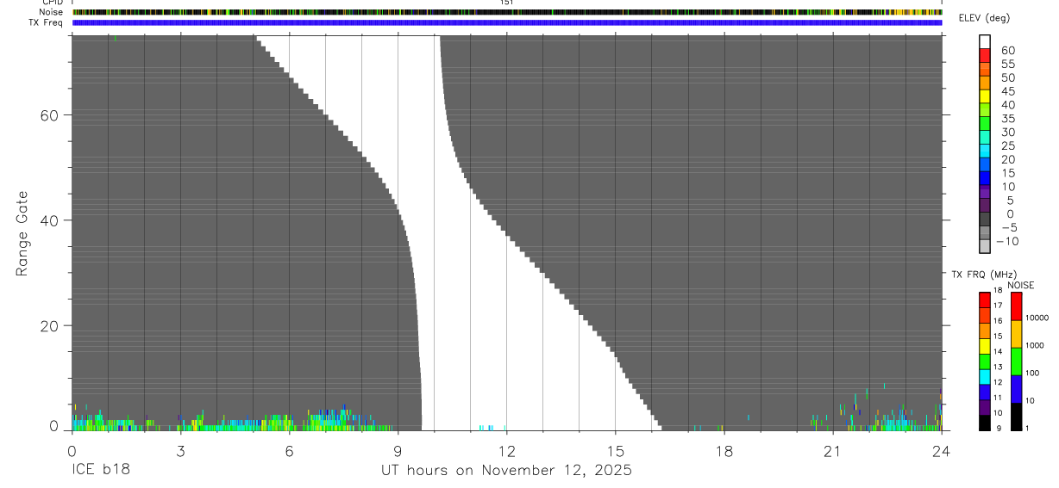This screenshot has height=488, width=1059.
Task: Pick the dark gray ELEV swatch near 0
Action: (985, 219)
